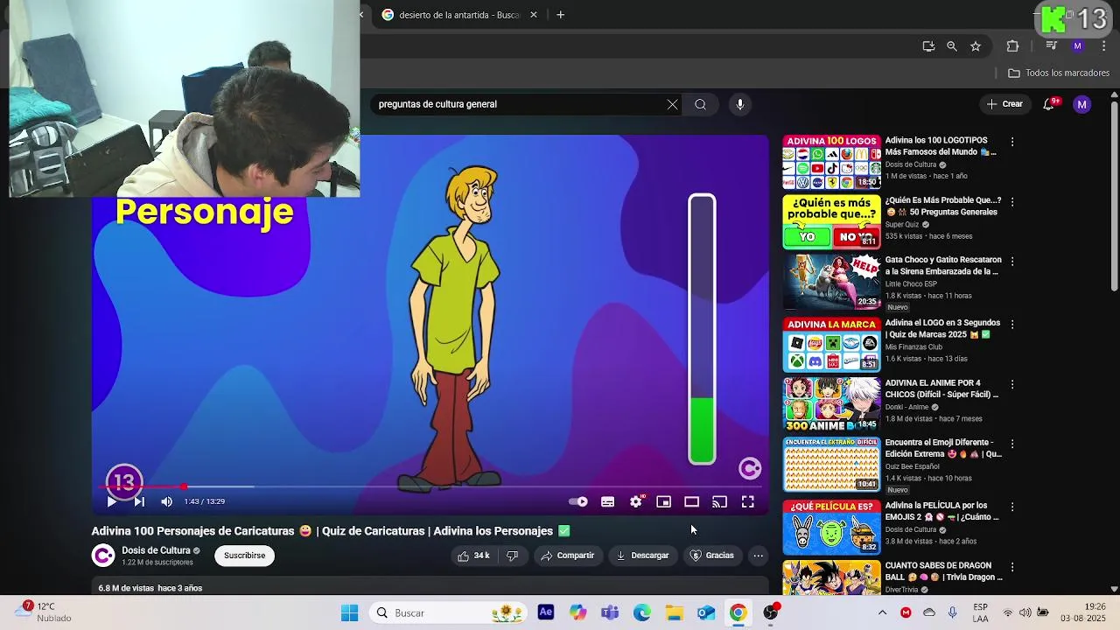Open the YouTube account avatar M

point(1082,104)
